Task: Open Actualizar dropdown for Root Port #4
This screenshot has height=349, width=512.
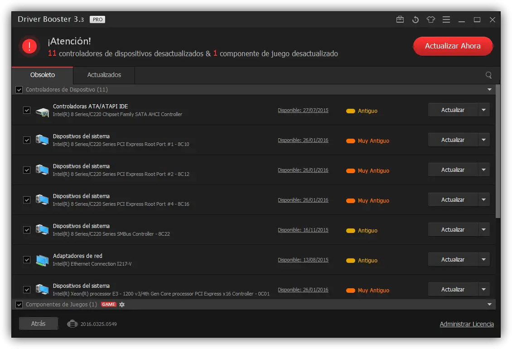Action: coord(483,200)
